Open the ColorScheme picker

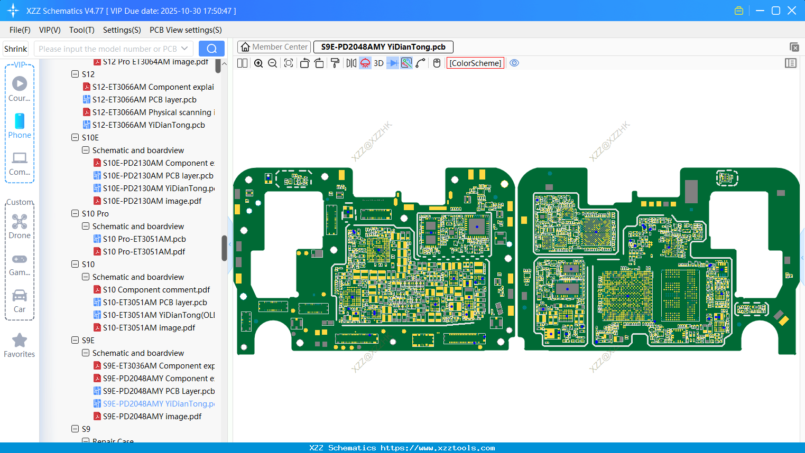pyautogui.click(x=475, y=63)
